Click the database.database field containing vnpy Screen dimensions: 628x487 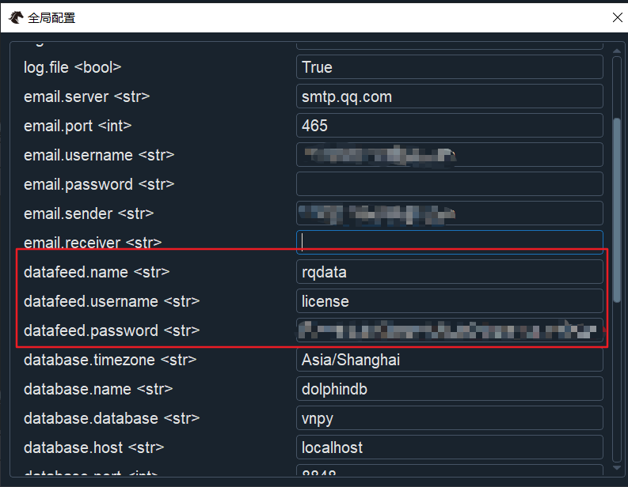pos(449,418)
